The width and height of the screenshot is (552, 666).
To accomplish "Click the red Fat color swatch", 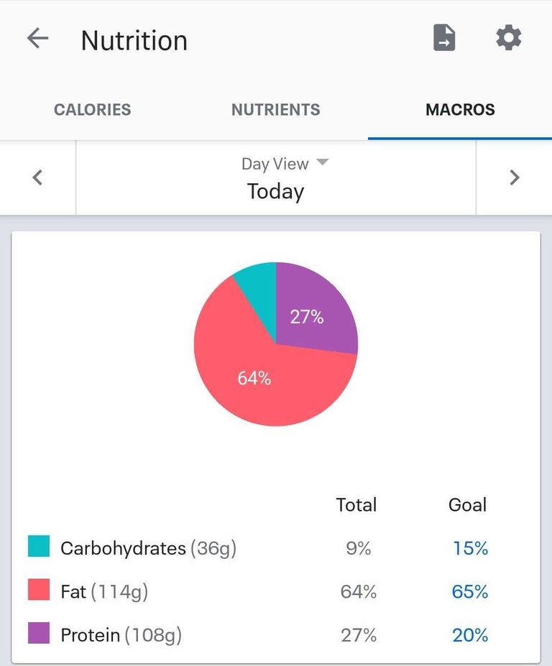I will 39,590.
